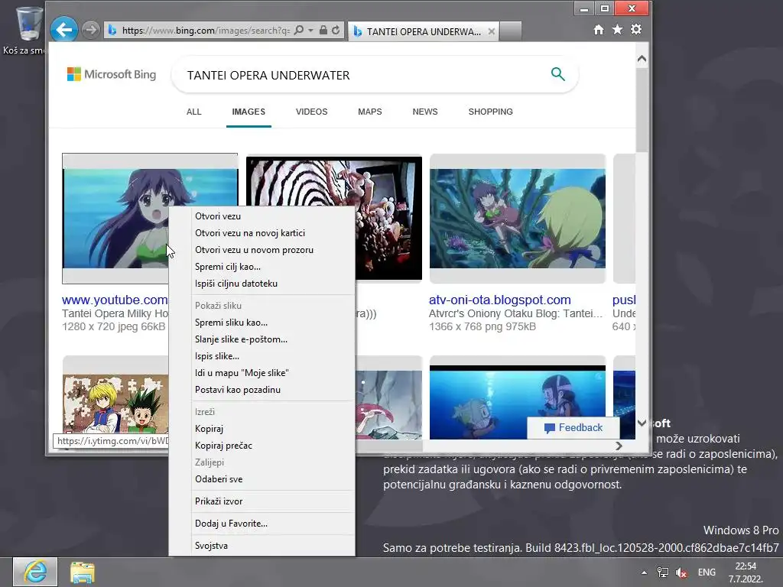783x587 pixels.
Task: Choose 'Ispiši ciljnu datoteku' menu entry
Action: [x=262, y=284]
